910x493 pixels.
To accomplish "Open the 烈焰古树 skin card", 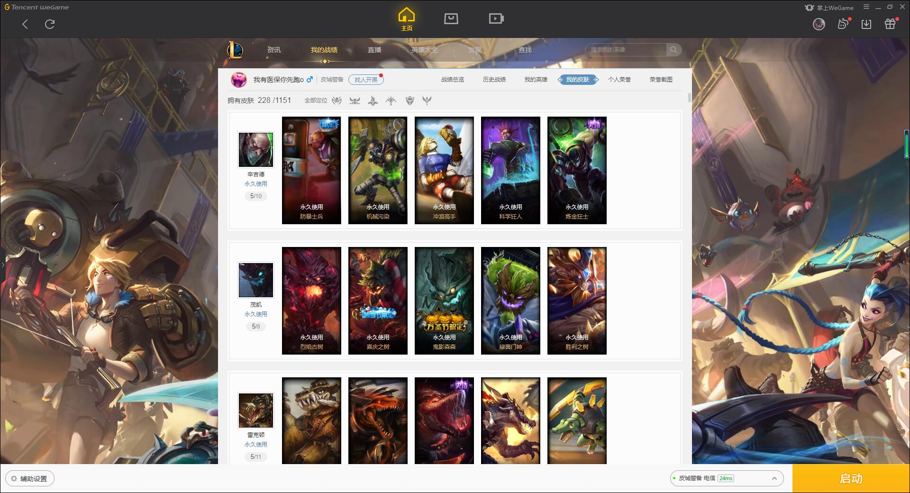I will (x=311, y=301).
